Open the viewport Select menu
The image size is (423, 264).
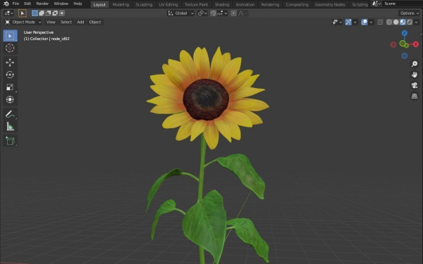pyautogui.click(x=66, y=22)
